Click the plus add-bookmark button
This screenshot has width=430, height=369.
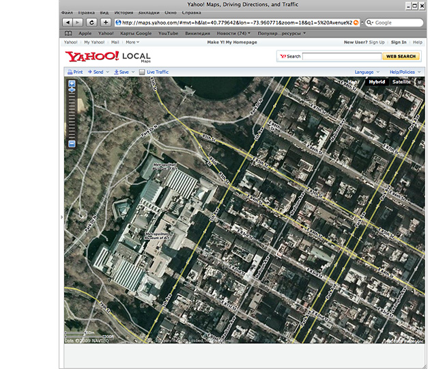pos(105,23)
